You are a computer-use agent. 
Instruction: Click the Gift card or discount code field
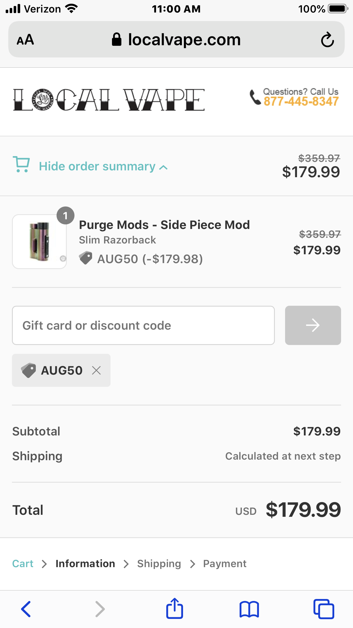pyautogui.click(x=143, y=325)
